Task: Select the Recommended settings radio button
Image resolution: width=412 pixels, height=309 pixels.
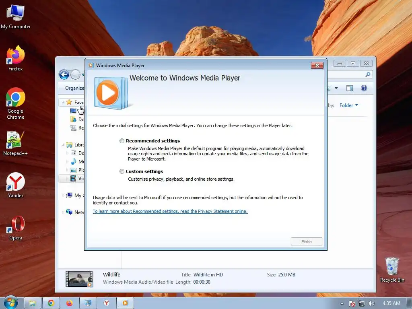Action: (122, 141)
